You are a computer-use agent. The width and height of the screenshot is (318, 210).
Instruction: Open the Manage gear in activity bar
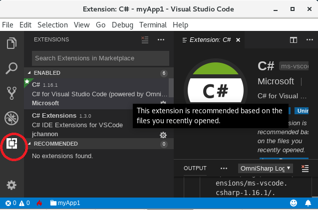[11, 185]
